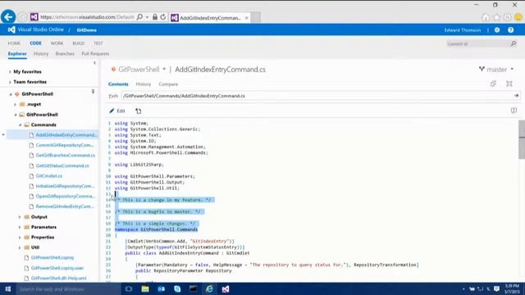The height and width of the screenshot is (295, 525).
Task: Expand Team favorites node
Action: 10,82
